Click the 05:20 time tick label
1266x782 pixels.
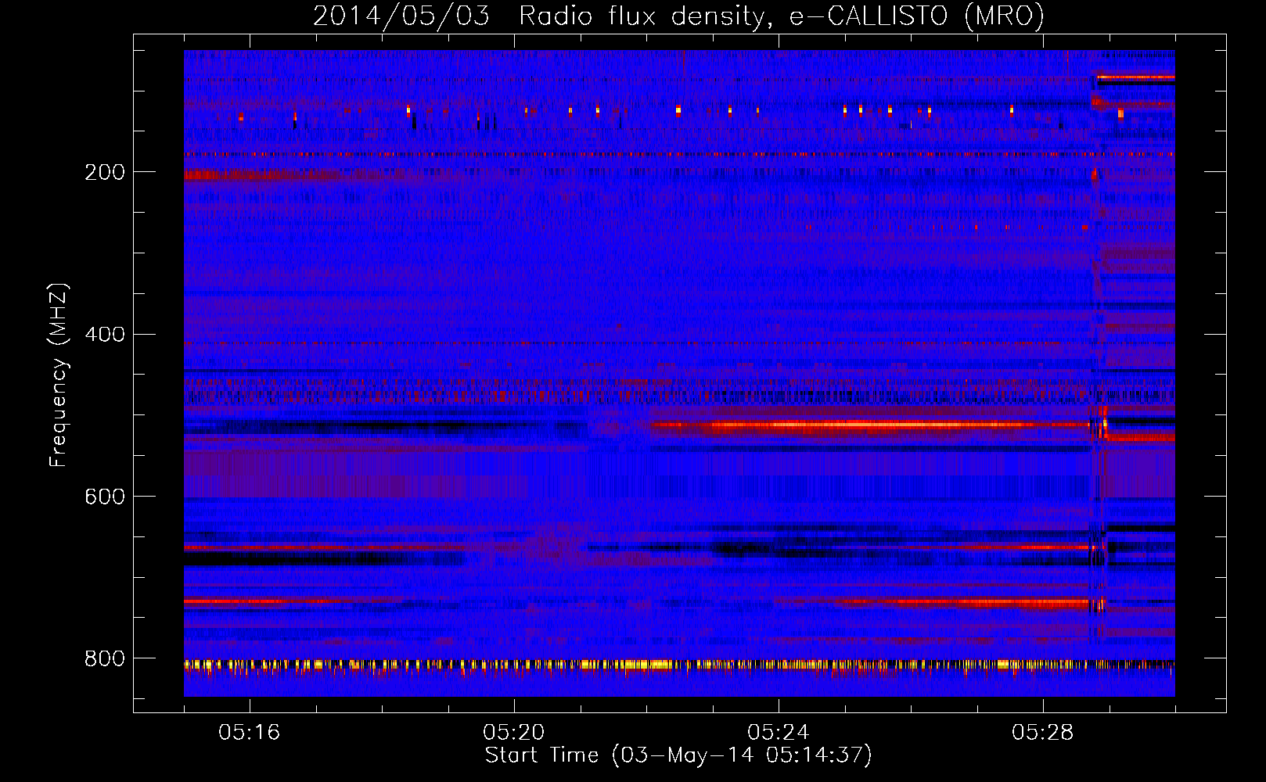point(514,732)
